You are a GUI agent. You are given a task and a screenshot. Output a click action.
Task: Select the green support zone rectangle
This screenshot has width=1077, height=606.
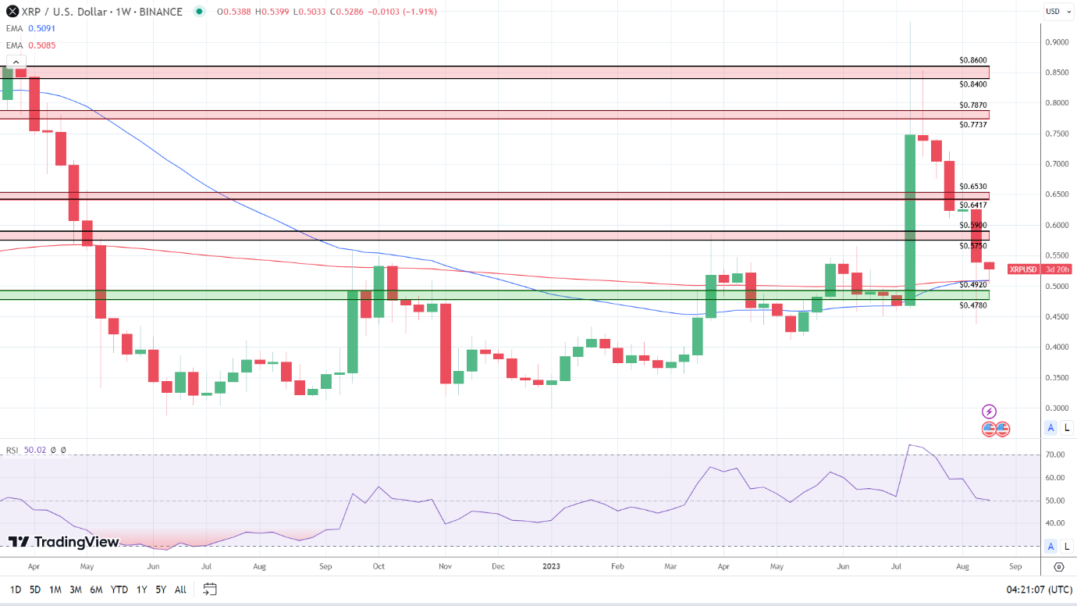point(495,295)
